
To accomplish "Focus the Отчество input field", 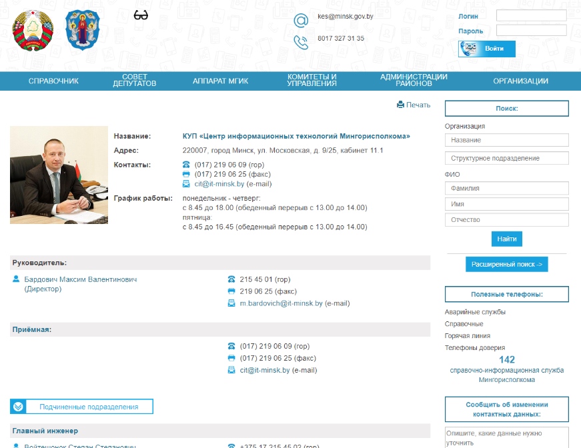I will coord(507,220).
